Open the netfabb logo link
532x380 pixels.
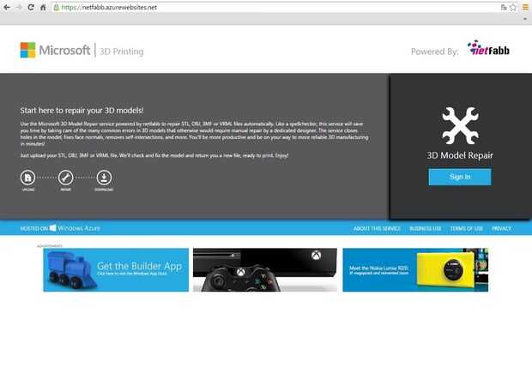pyautogui.click(x=488, y=49)
